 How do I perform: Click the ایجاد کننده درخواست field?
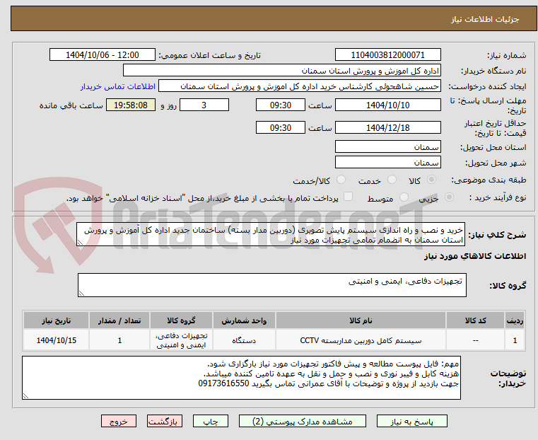(300, 86)
